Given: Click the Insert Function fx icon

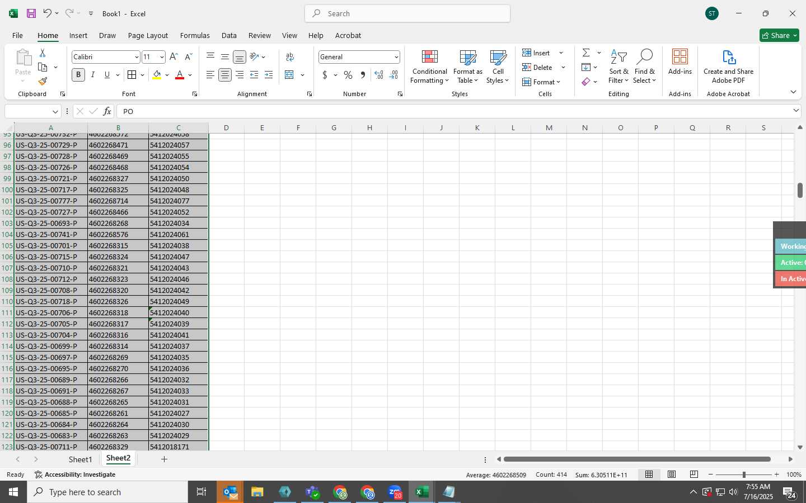Looking at the screenshot, I should pyautogui.click(x=107, y=111).
